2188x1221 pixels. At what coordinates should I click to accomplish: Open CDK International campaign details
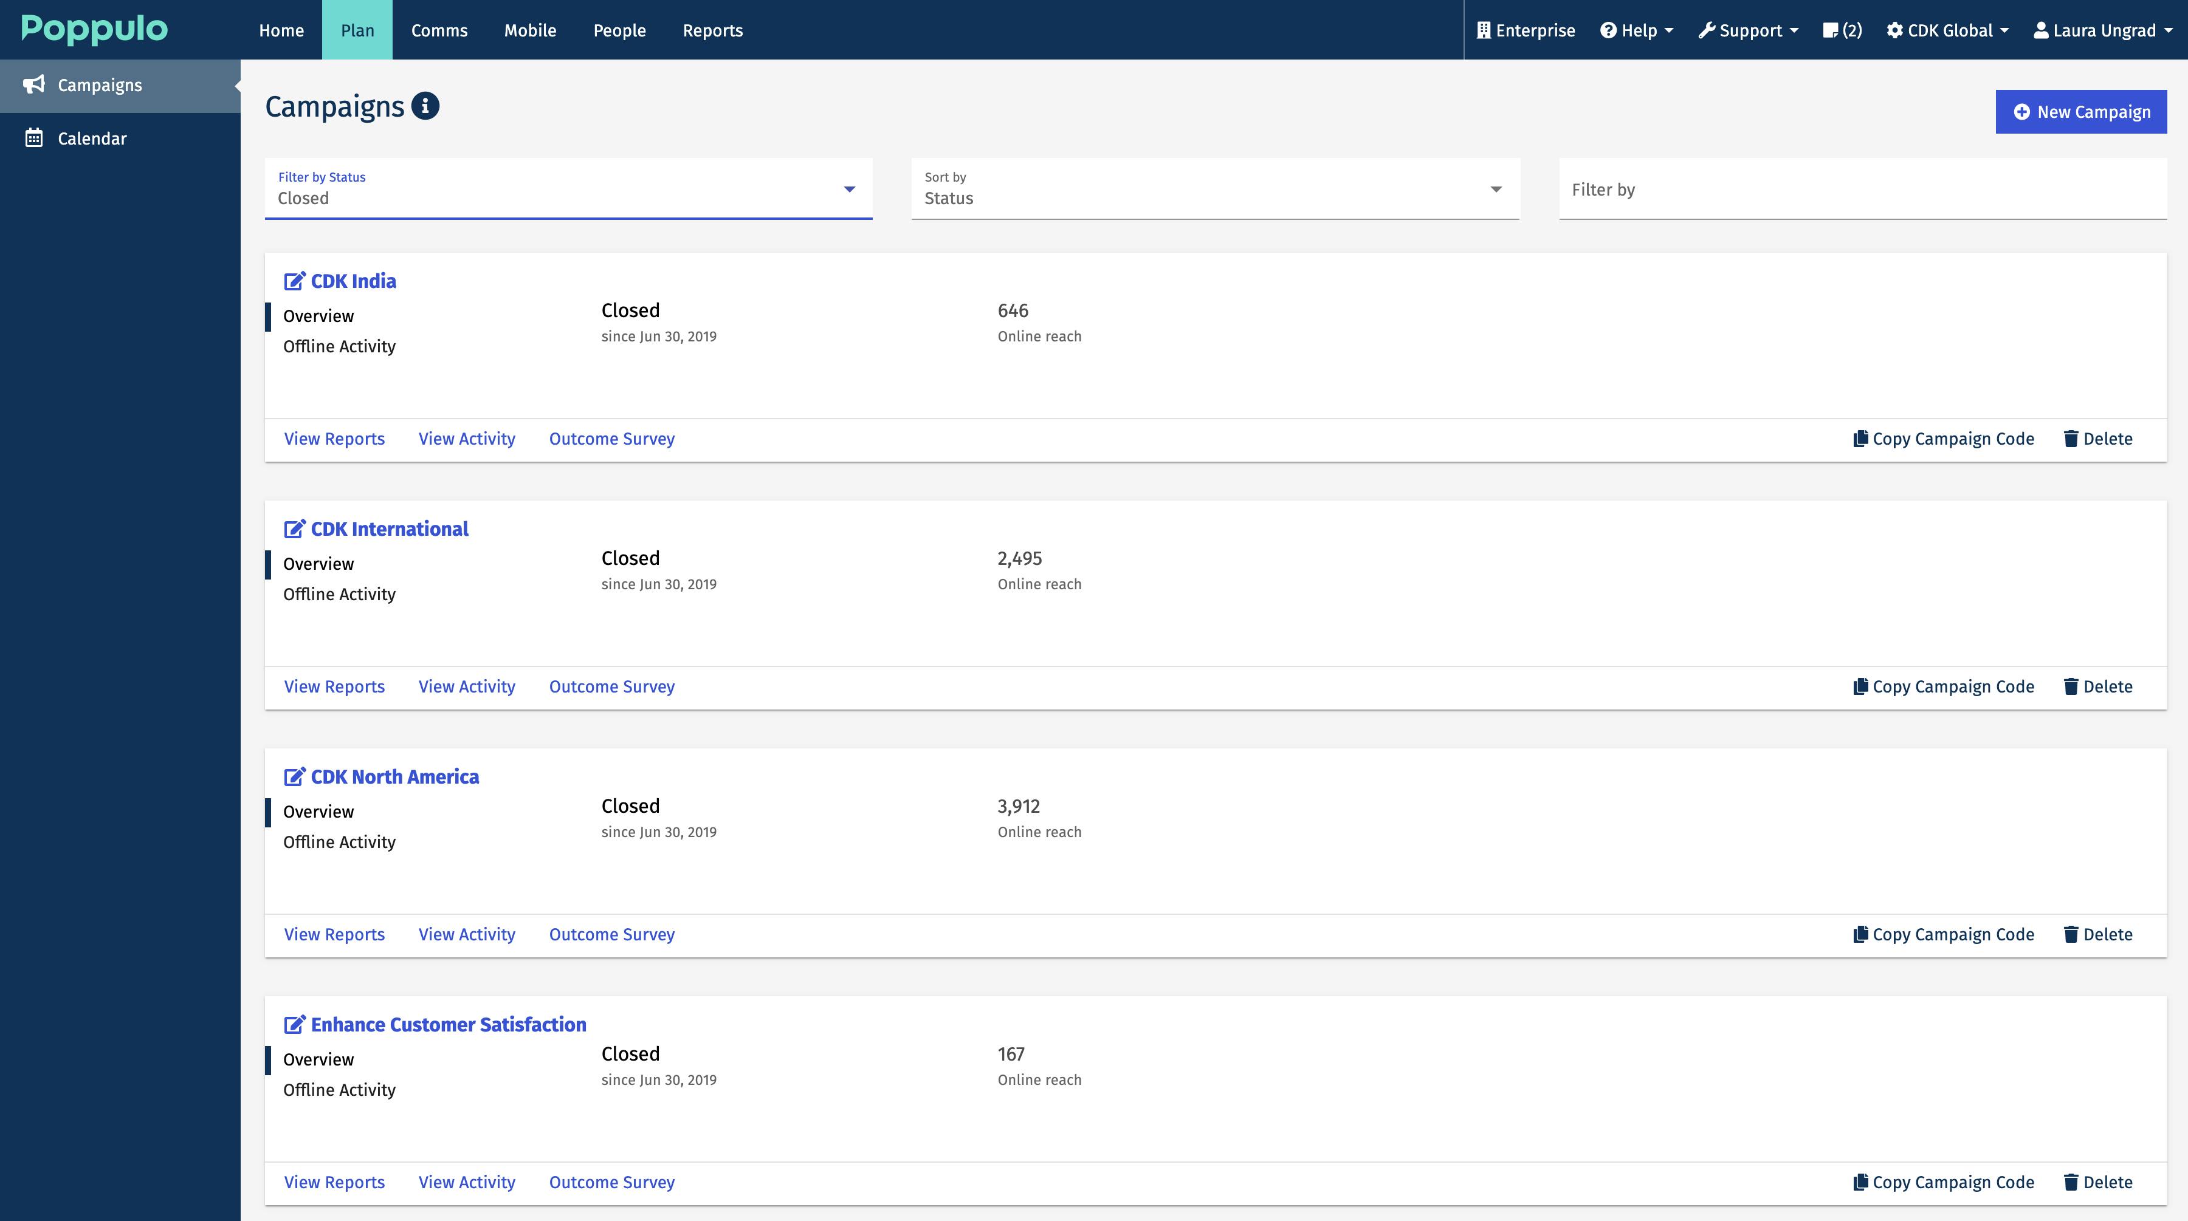click(x=388, y=528)
